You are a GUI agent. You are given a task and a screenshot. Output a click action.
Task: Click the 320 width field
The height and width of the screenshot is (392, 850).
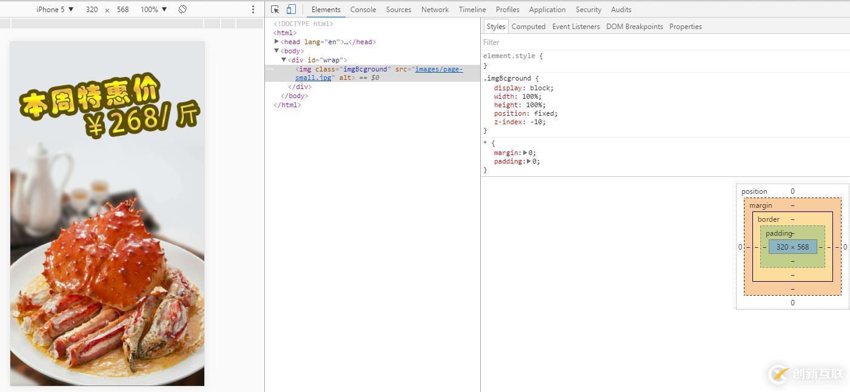(92, 9)
